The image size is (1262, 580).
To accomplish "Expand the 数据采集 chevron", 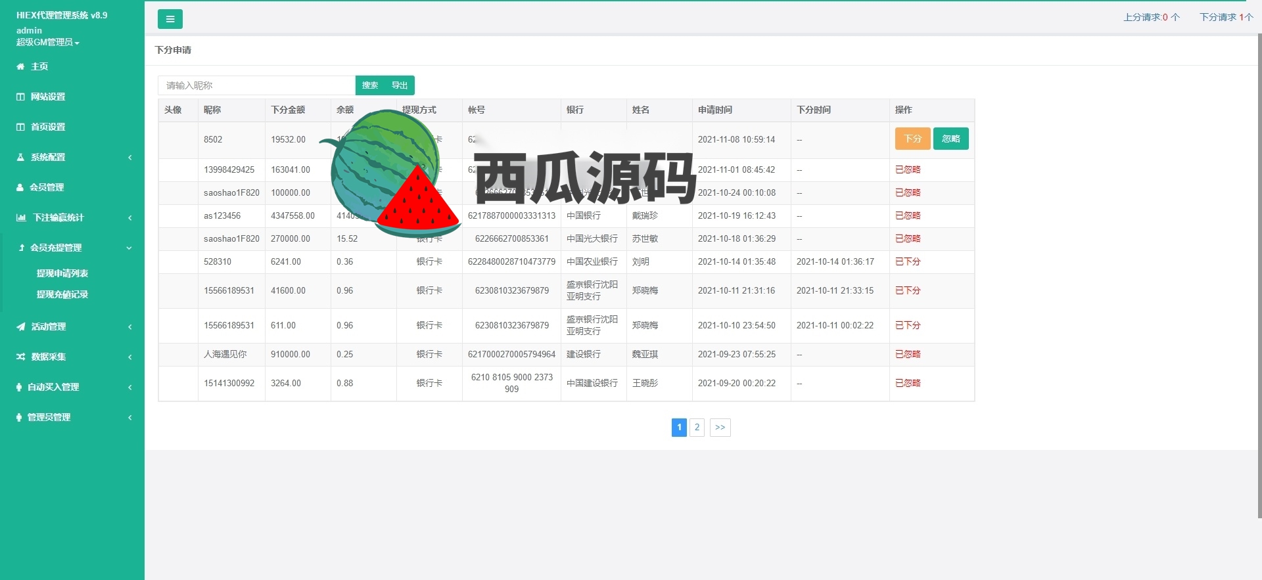I will [130, 357].
